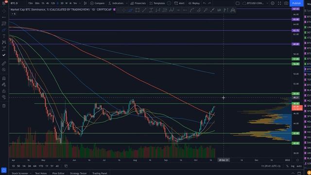This screenshot has width=311, height=175.
Task: Open the prediction and measurement tools
Action: (x=4, y=49)
